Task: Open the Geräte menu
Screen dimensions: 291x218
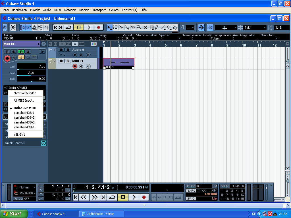Action: click(x=114, y=10)
